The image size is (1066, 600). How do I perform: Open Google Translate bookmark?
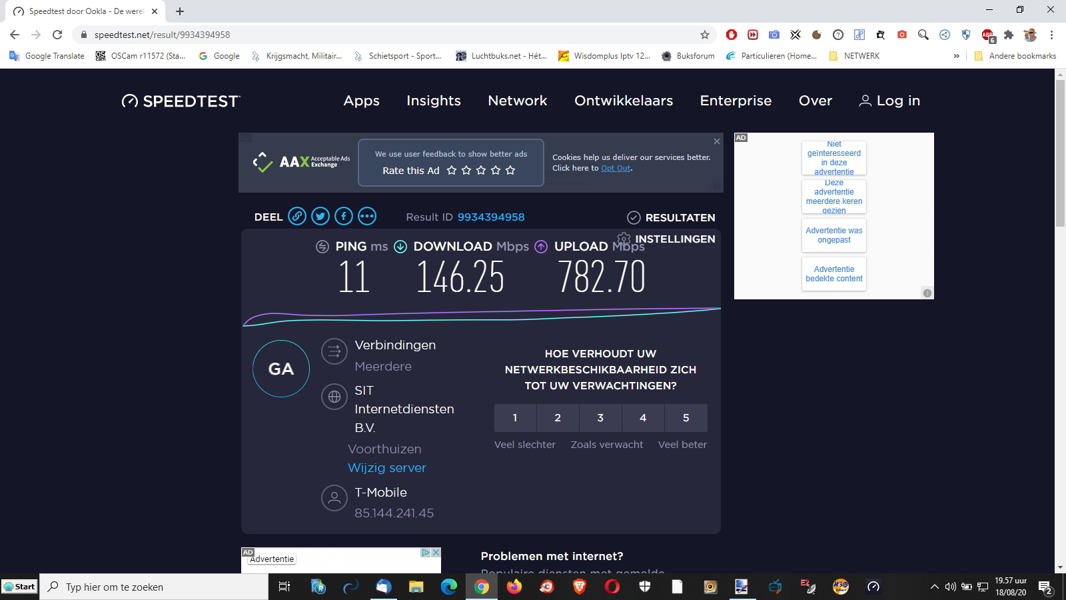pos(47,56)
